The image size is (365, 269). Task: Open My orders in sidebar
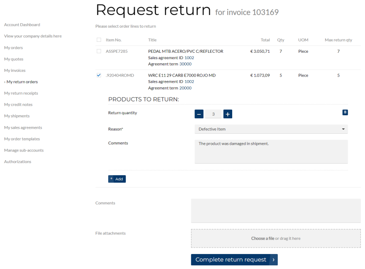coord(13,48)
